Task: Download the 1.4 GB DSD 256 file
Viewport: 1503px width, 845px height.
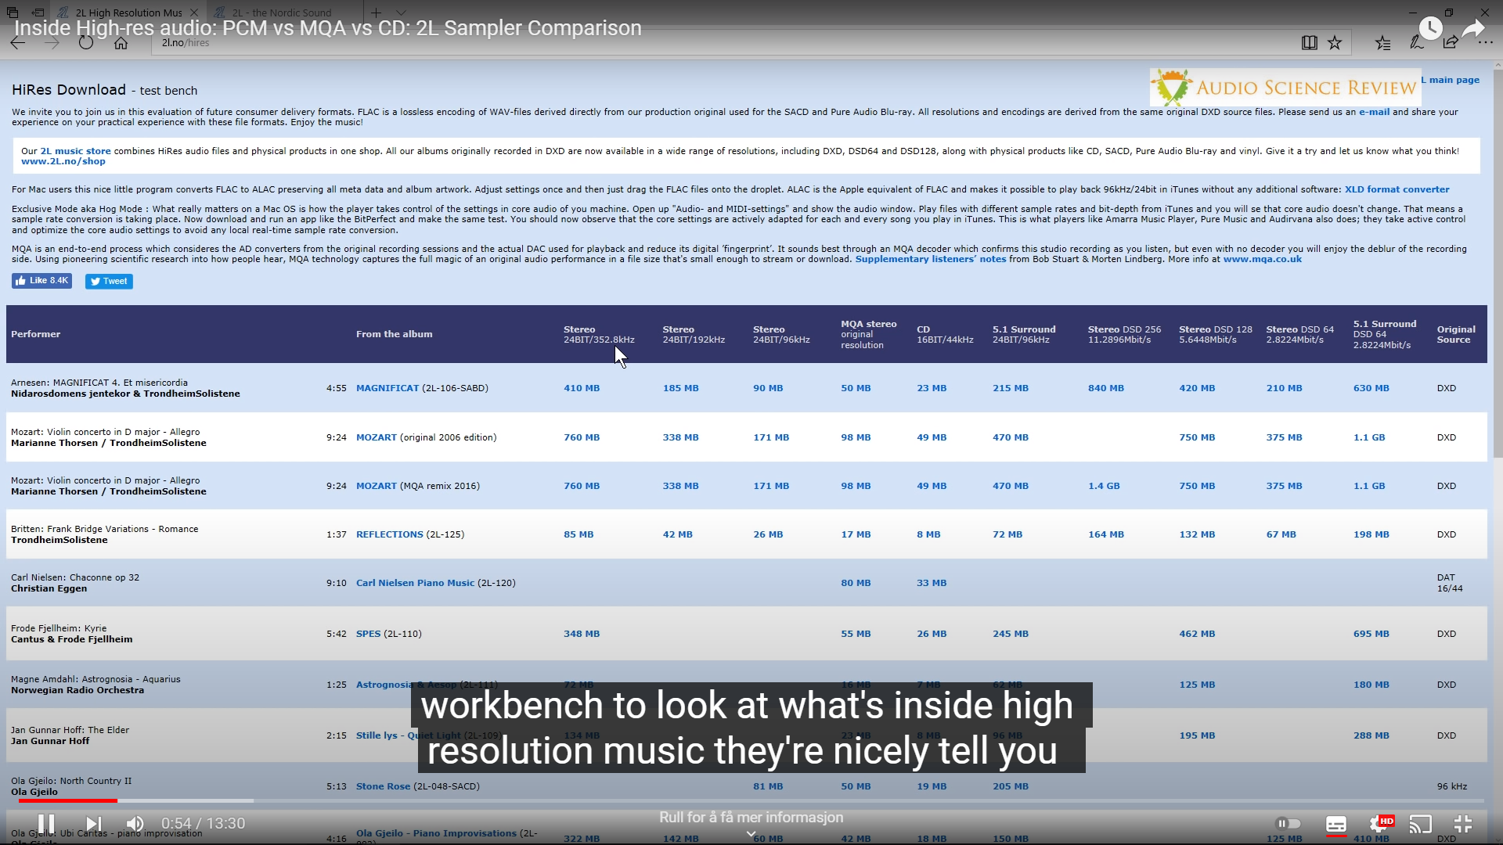Action: point(1104,486)
